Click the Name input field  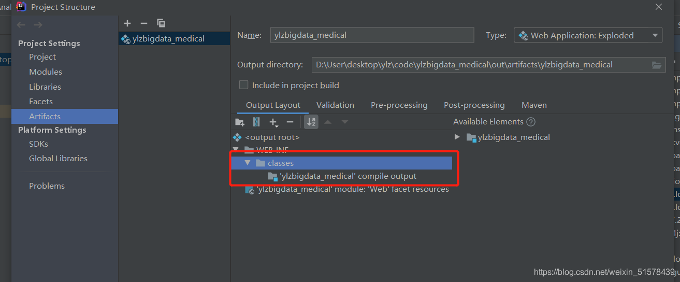372,35
